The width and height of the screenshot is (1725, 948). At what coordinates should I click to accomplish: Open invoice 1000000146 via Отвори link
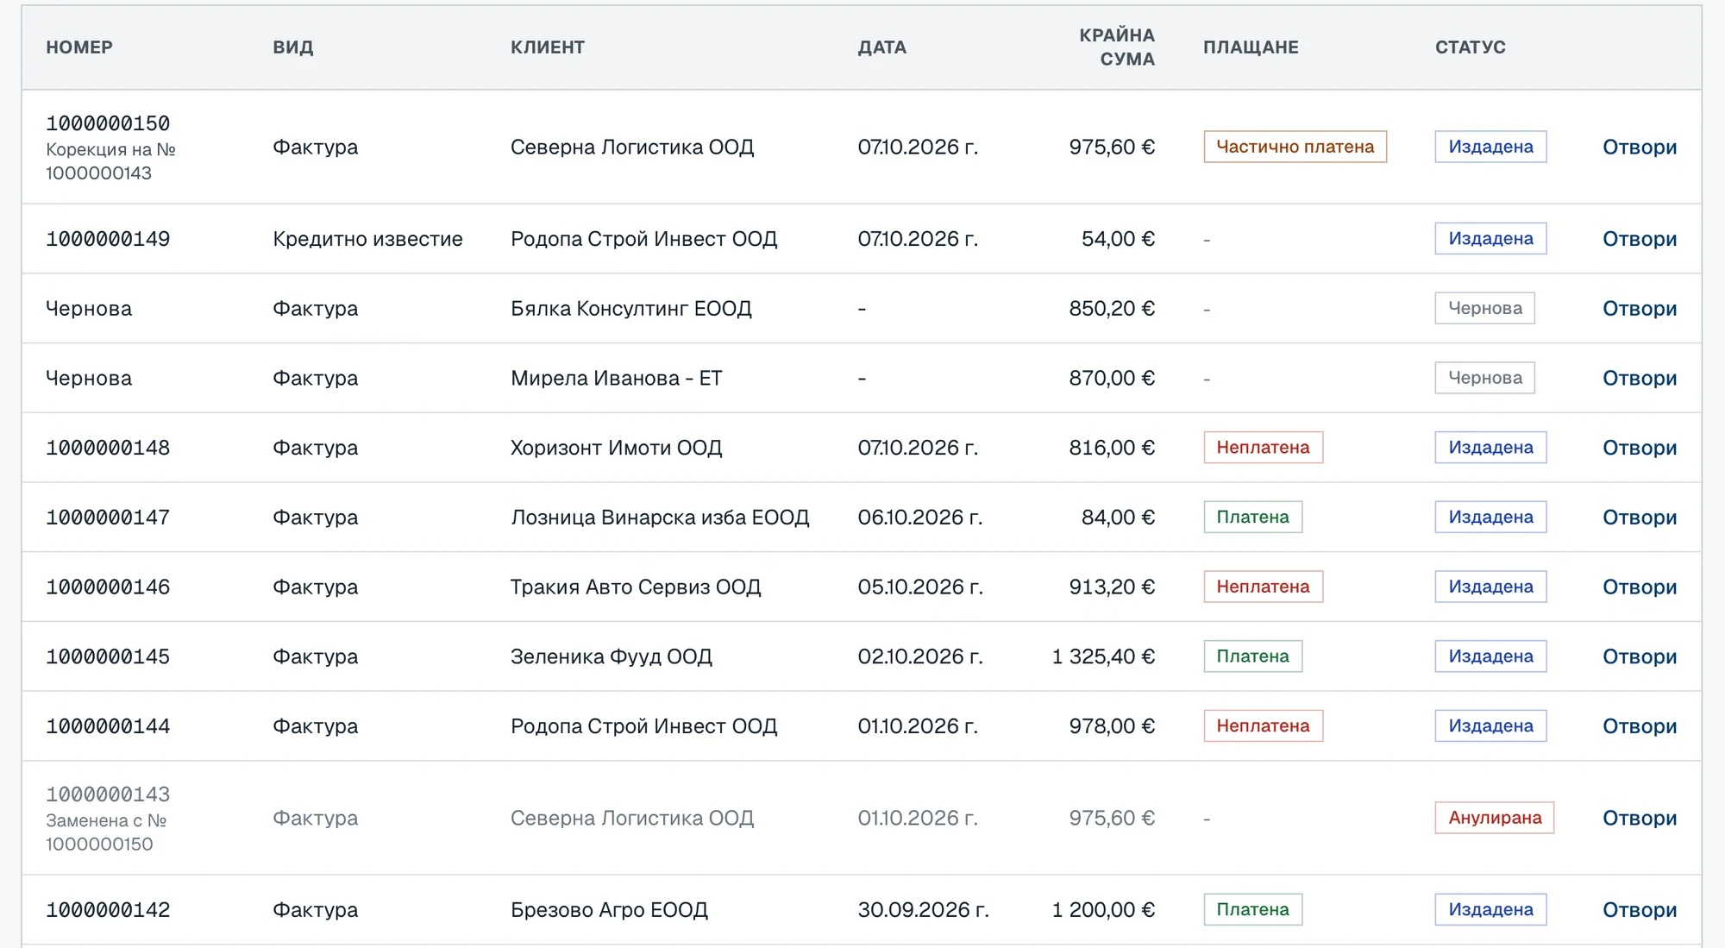pyautogui.click(x=1640, y=587)
